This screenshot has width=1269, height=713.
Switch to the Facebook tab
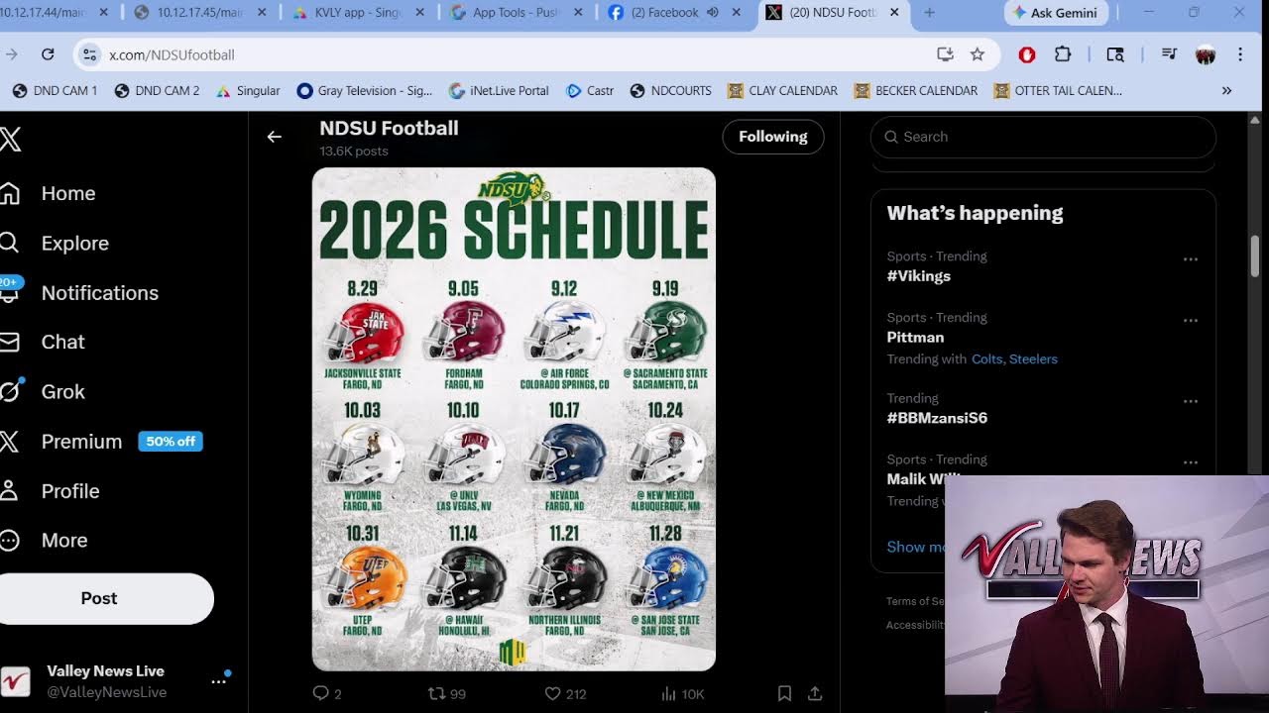tap(666, 13)
